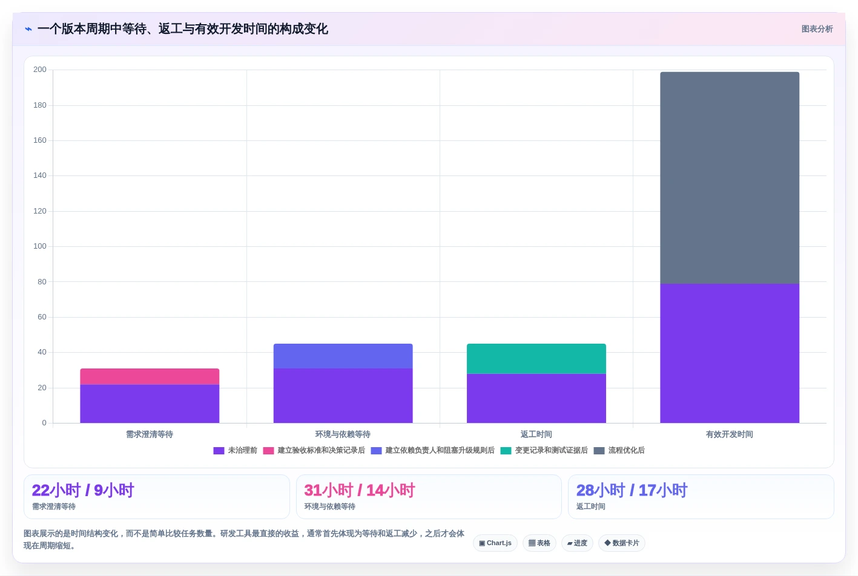This screenshot has height=576, width=858.
Task: Open the 22小时 / 9小时 data card
Action: click(x=157, y=497)
